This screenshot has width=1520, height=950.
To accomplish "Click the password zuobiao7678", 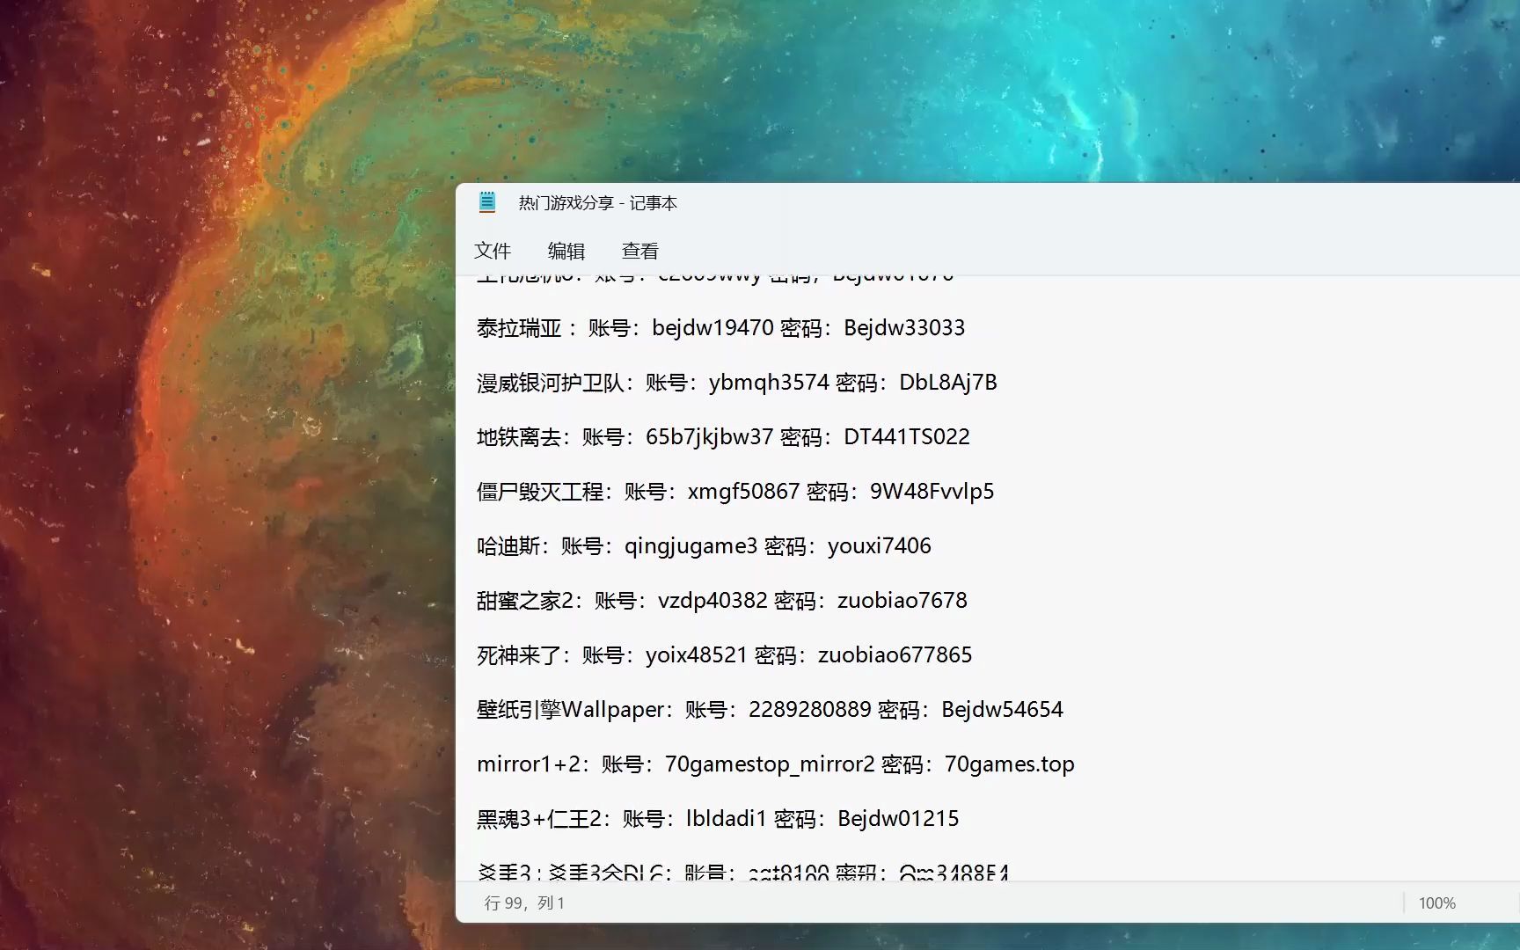I will [902, 601].
